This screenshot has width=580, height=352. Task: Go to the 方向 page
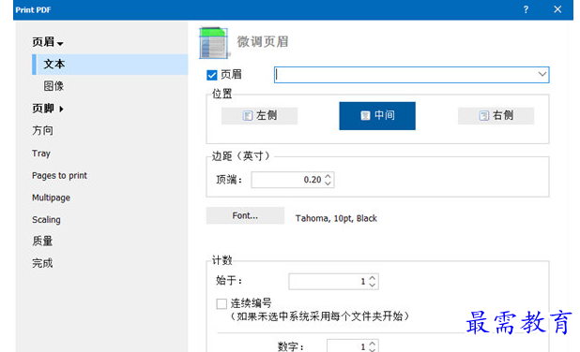point(42,130)
